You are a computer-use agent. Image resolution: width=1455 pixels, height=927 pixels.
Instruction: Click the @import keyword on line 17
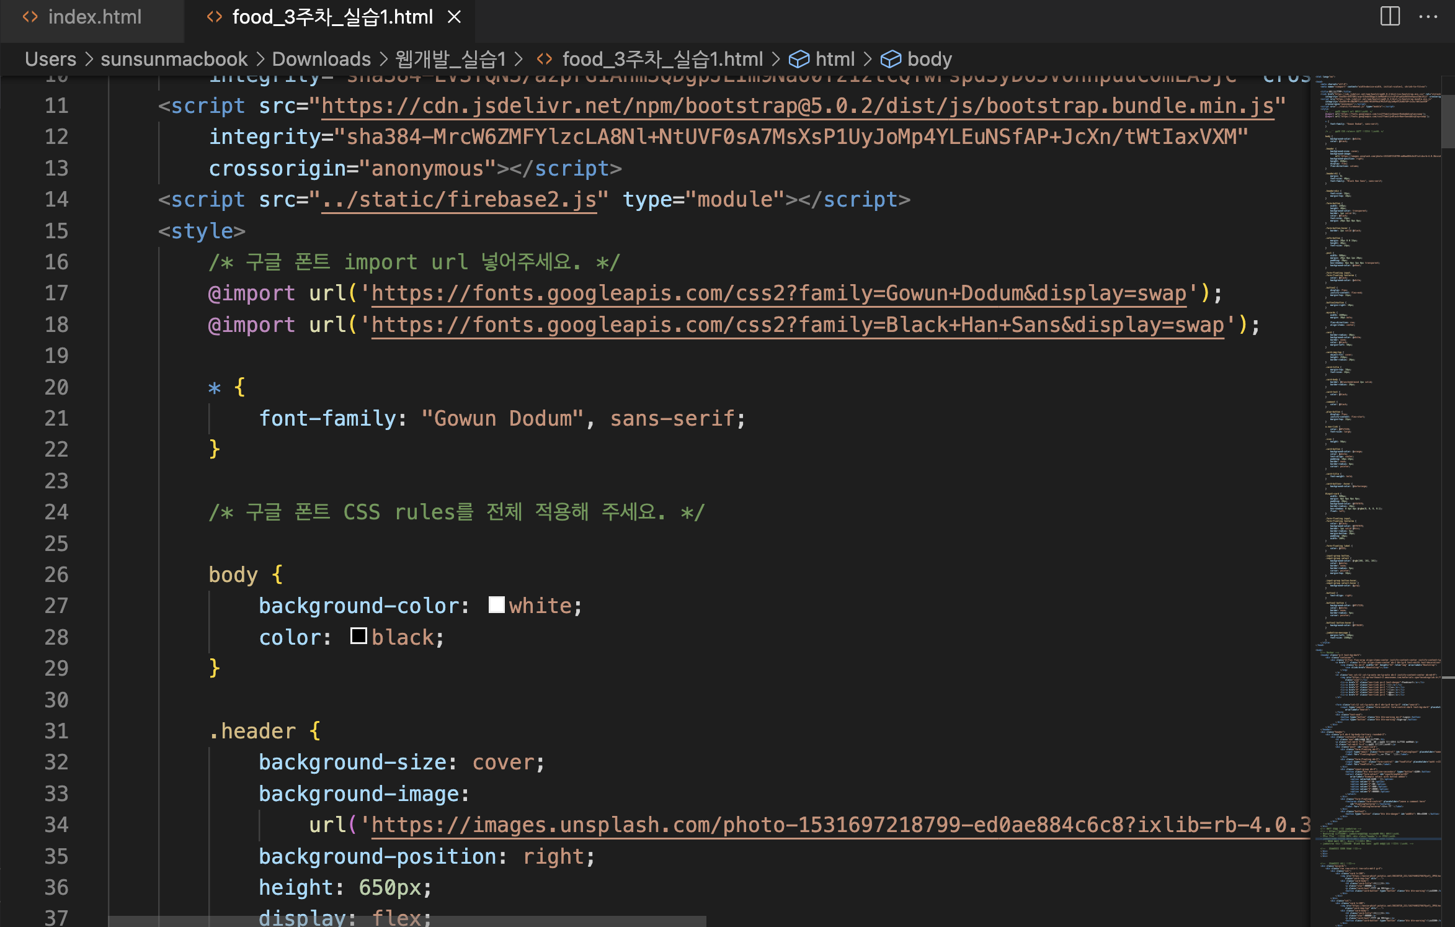coord(252,293)
